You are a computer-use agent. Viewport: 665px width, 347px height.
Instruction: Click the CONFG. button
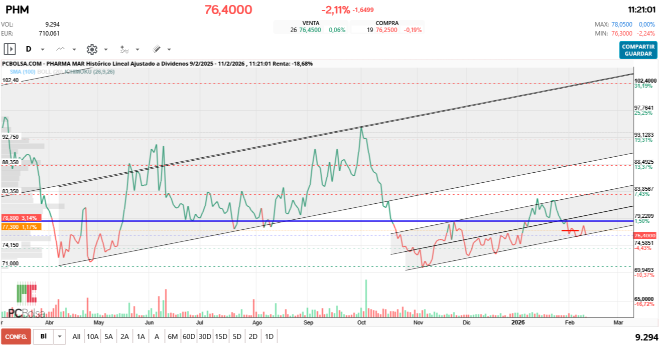coord(16,336)
